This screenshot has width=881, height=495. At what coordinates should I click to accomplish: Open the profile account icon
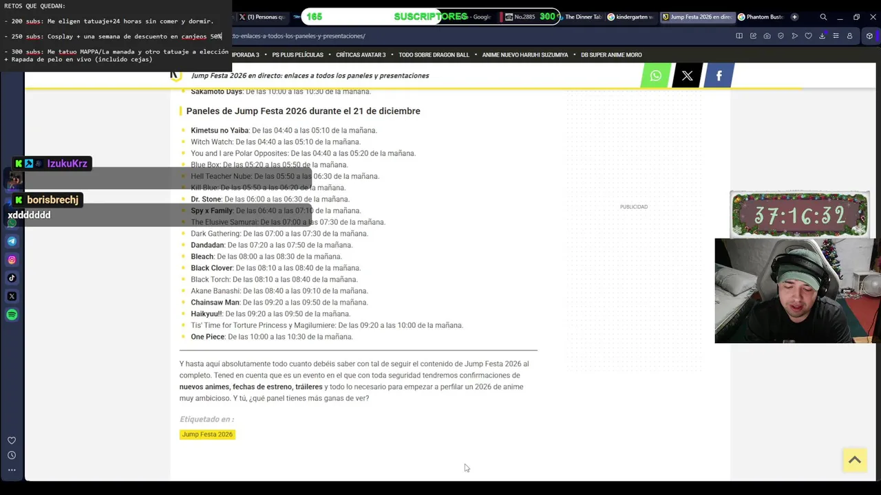tap(849, 36)
